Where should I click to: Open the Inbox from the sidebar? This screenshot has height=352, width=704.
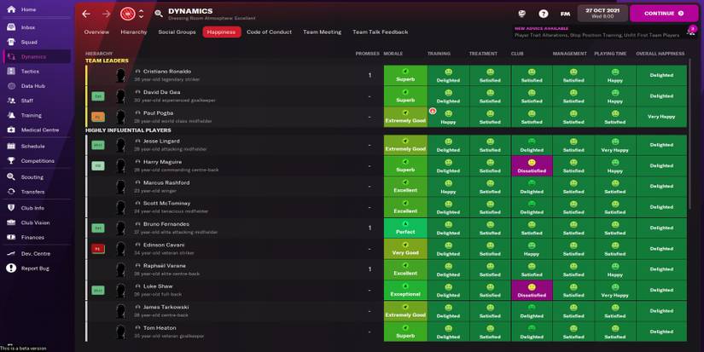coord(28,27)
